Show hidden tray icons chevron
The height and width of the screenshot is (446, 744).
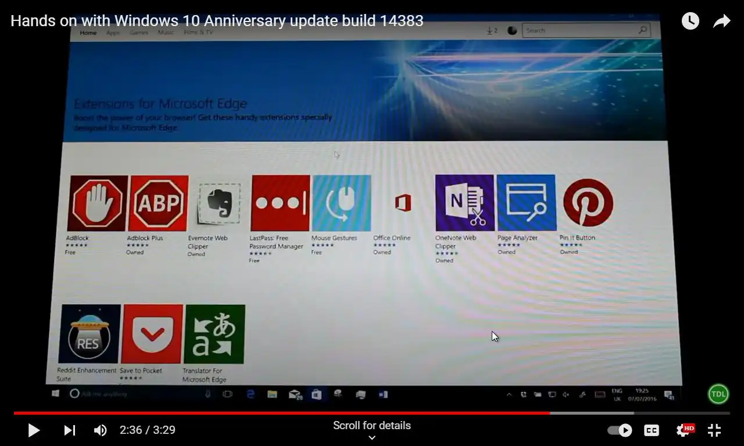coord(509,394)
